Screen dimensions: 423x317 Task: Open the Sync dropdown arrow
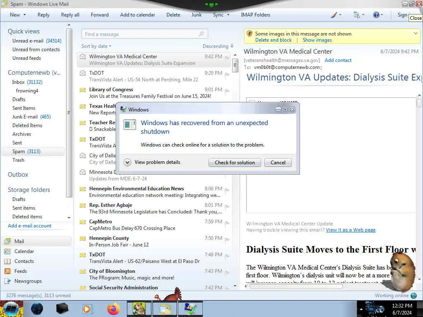point(228,15)
